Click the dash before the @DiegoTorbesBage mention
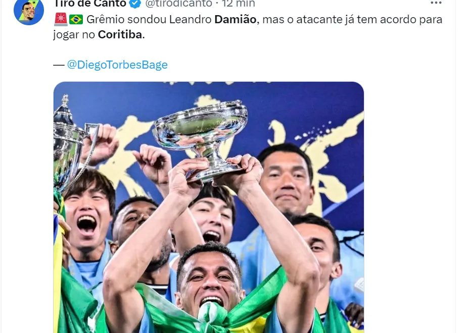Viewport: 471px width, 333px height. point(59,65)
